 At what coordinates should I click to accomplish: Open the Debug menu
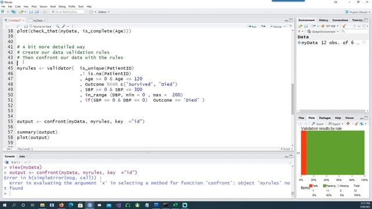(62, 6)
